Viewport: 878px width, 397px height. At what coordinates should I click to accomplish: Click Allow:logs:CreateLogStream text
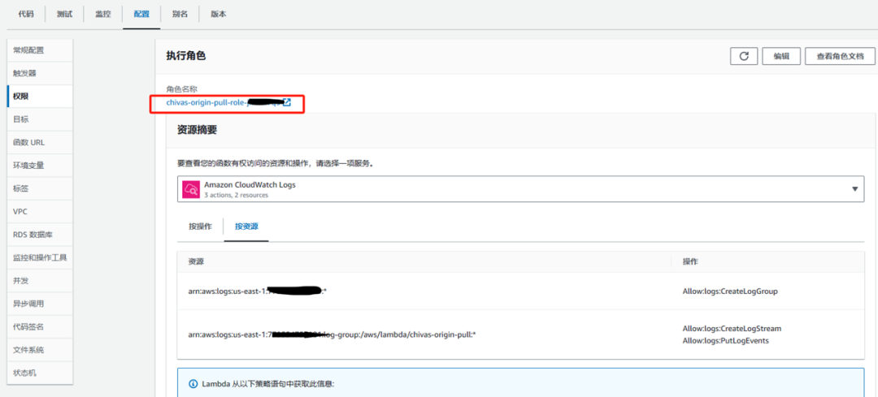tap(732, 328)
